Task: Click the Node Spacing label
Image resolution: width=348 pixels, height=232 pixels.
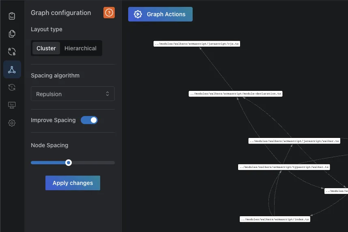Action: (x=49, y=145)
